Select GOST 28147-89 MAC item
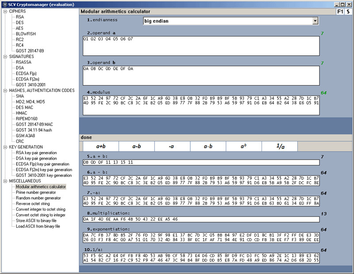 tap(35, 124)
